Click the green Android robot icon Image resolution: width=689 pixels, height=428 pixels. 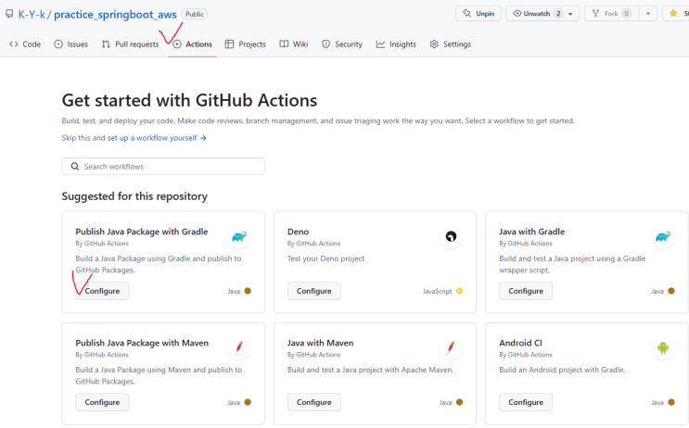[663, 347]
